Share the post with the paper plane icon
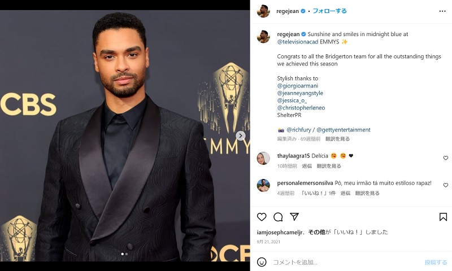This screenshot has width=452, height=271. 294,217
